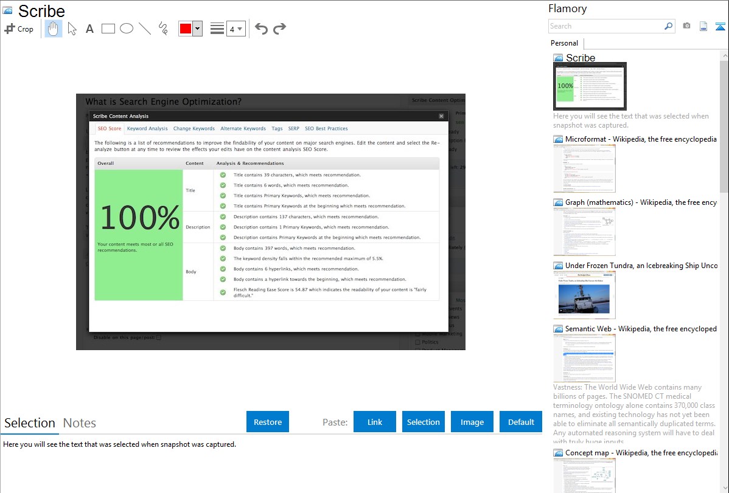Undo the last annotation
729x493 pixels.
[261, 29]
